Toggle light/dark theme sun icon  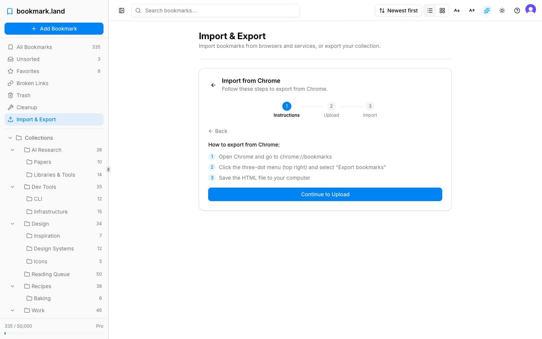[502, 11]
